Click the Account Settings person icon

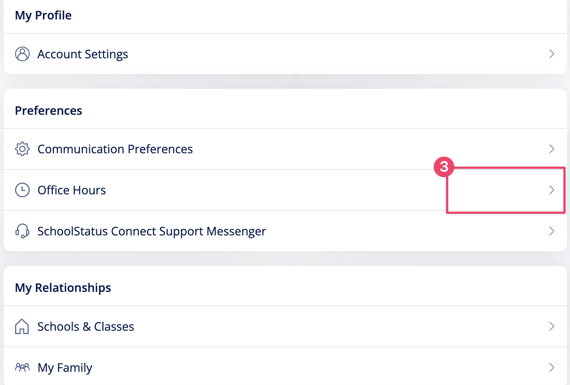pyautogui.click(x=22, y=54)
